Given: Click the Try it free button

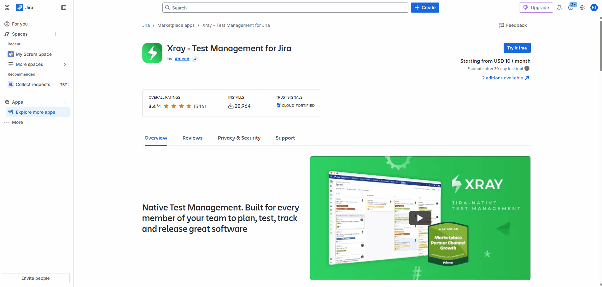Looking at the screenshot, I should (x=517, y=48).
